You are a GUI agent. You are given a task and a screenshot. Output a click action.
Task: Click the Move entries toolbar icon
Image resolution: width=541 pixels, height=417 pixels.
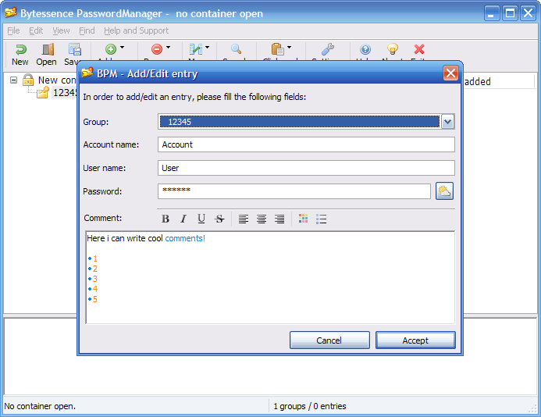(x=196, y=49)
